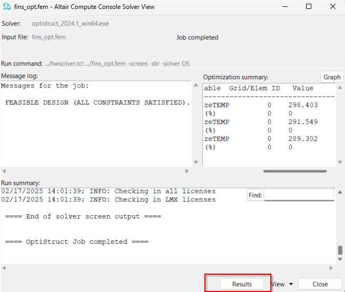Expand the View dropdown arrow
The height and width of the screenshot is (292, 345).
(291, 284)
